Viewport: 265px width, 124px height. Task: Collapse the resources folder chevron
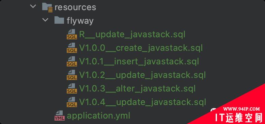[x=33, y=6]
